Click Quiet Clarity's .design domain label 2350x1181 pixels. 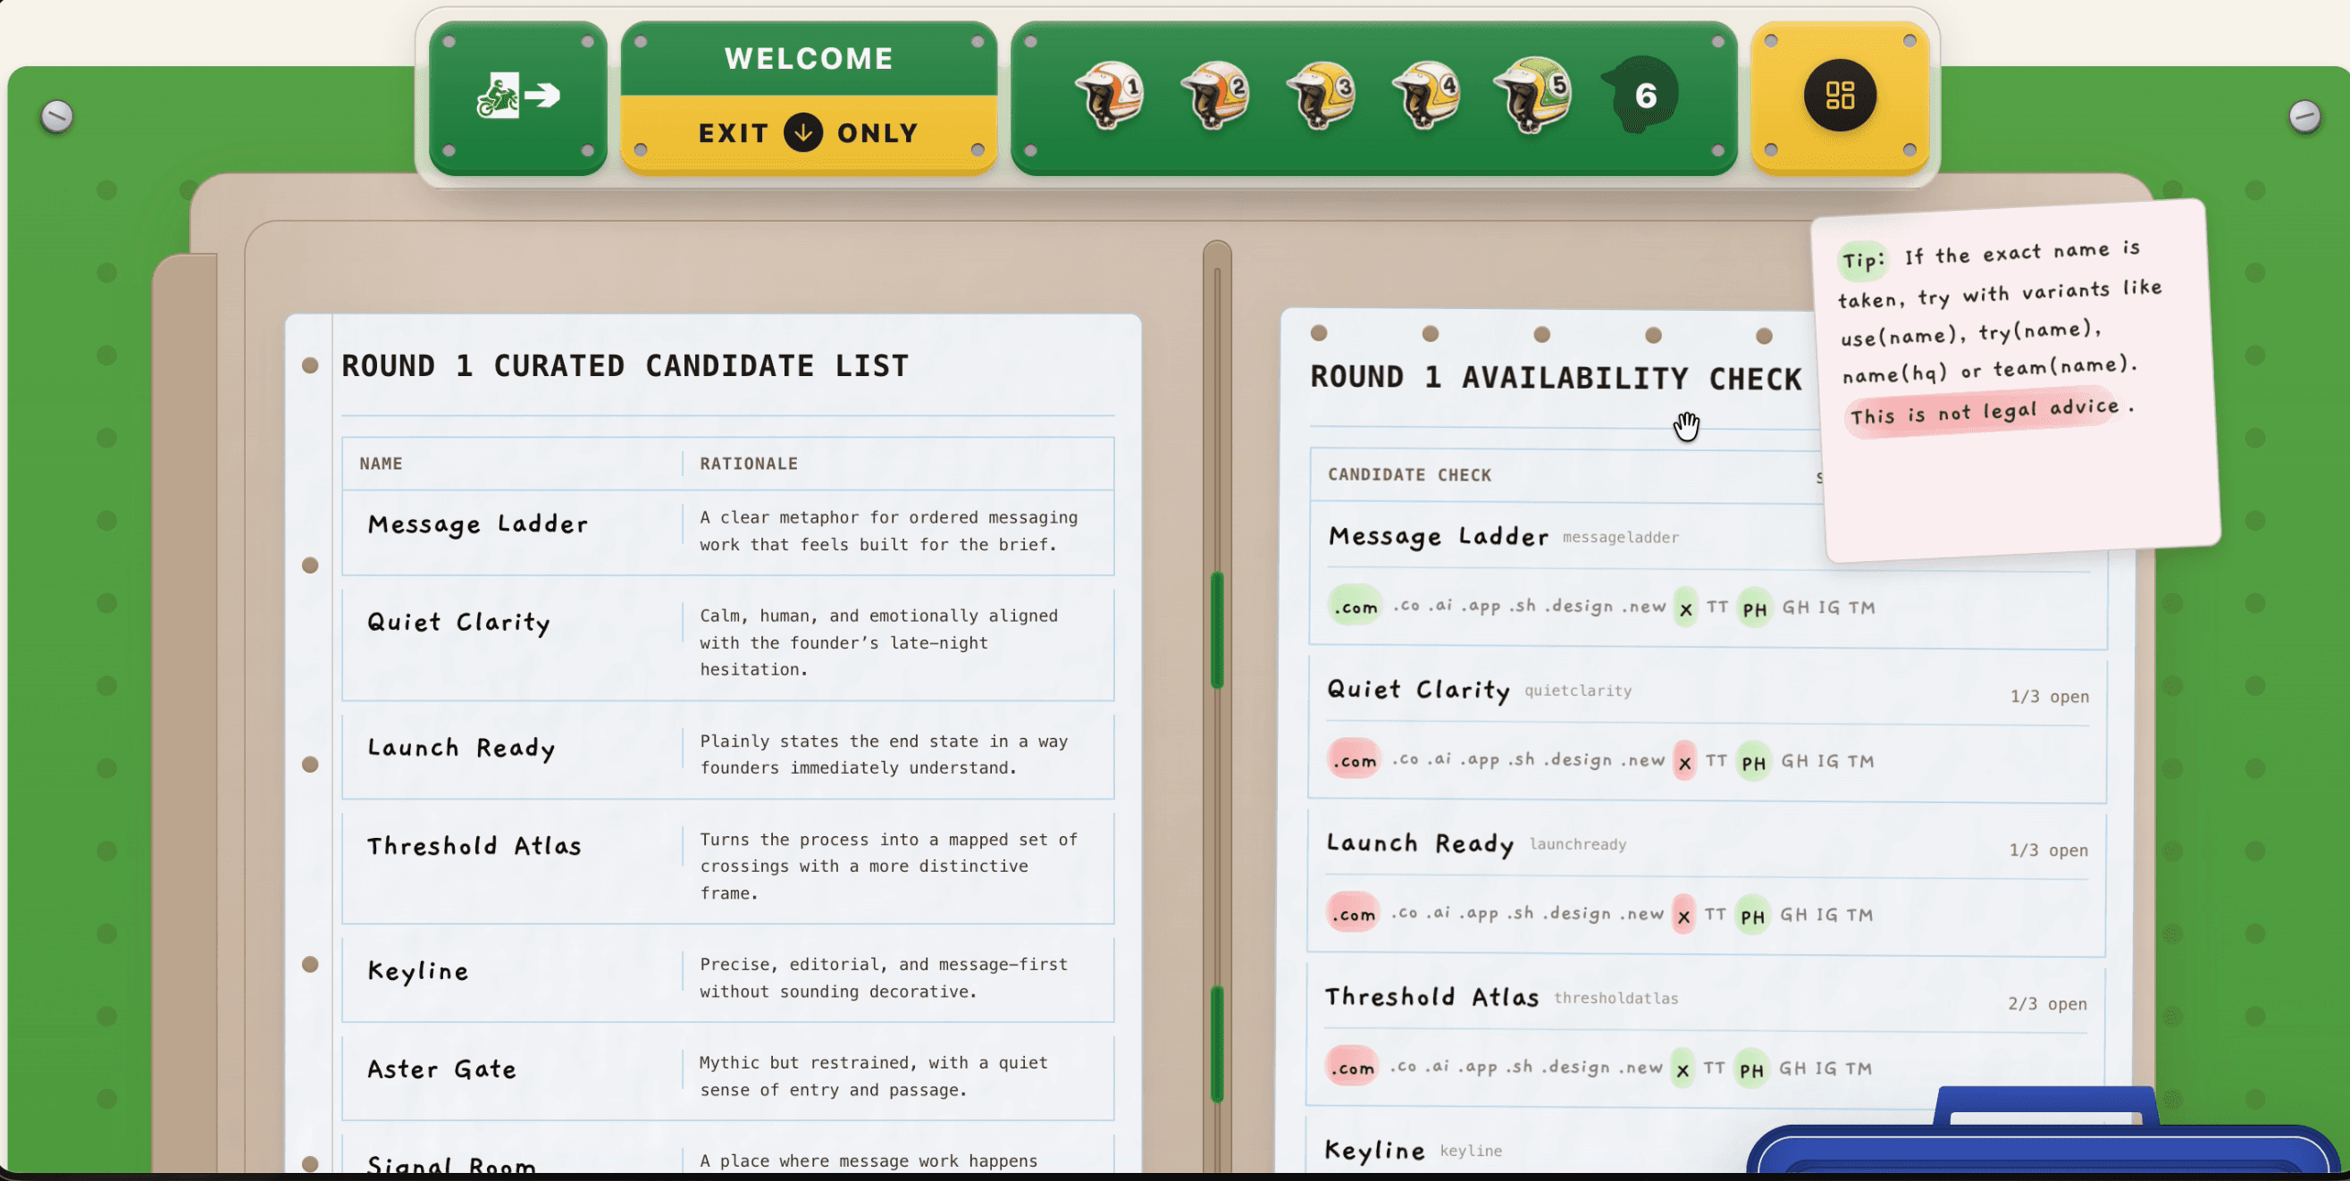1577,760
